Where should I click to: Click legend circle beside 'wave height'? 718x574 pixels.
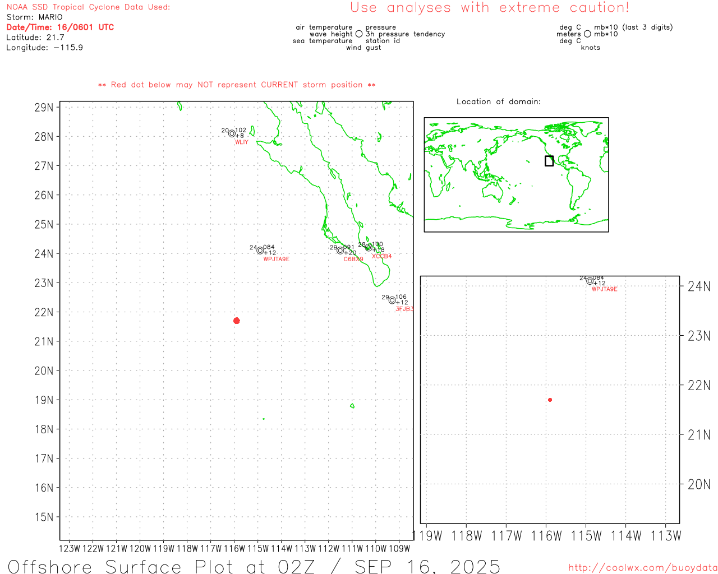[359, 34]
